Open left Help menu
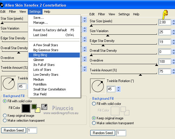 [47, 12]
